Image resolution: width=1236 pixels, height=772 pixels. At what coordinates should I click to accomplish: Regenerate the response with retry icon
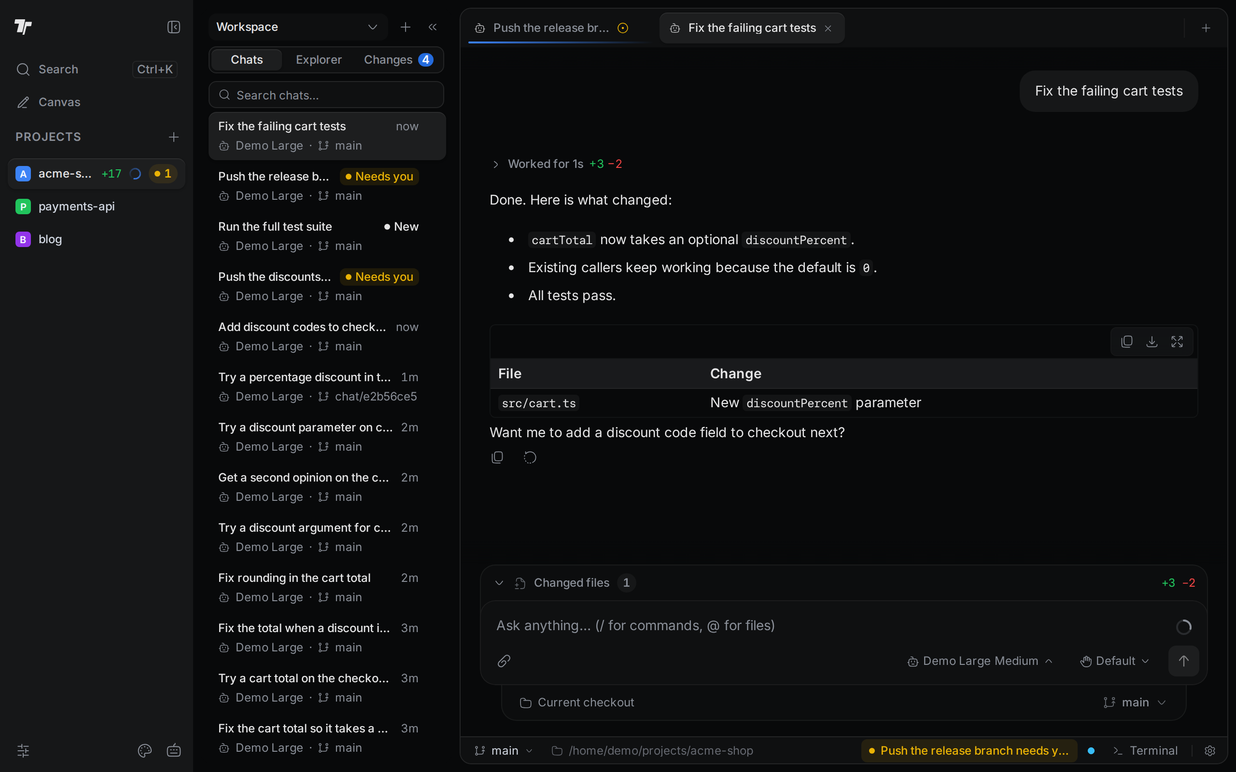click(x=530, y=457)
